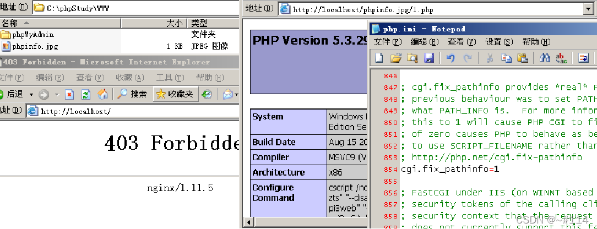Click the nginx/1.11.5 text

coord(180,188)
